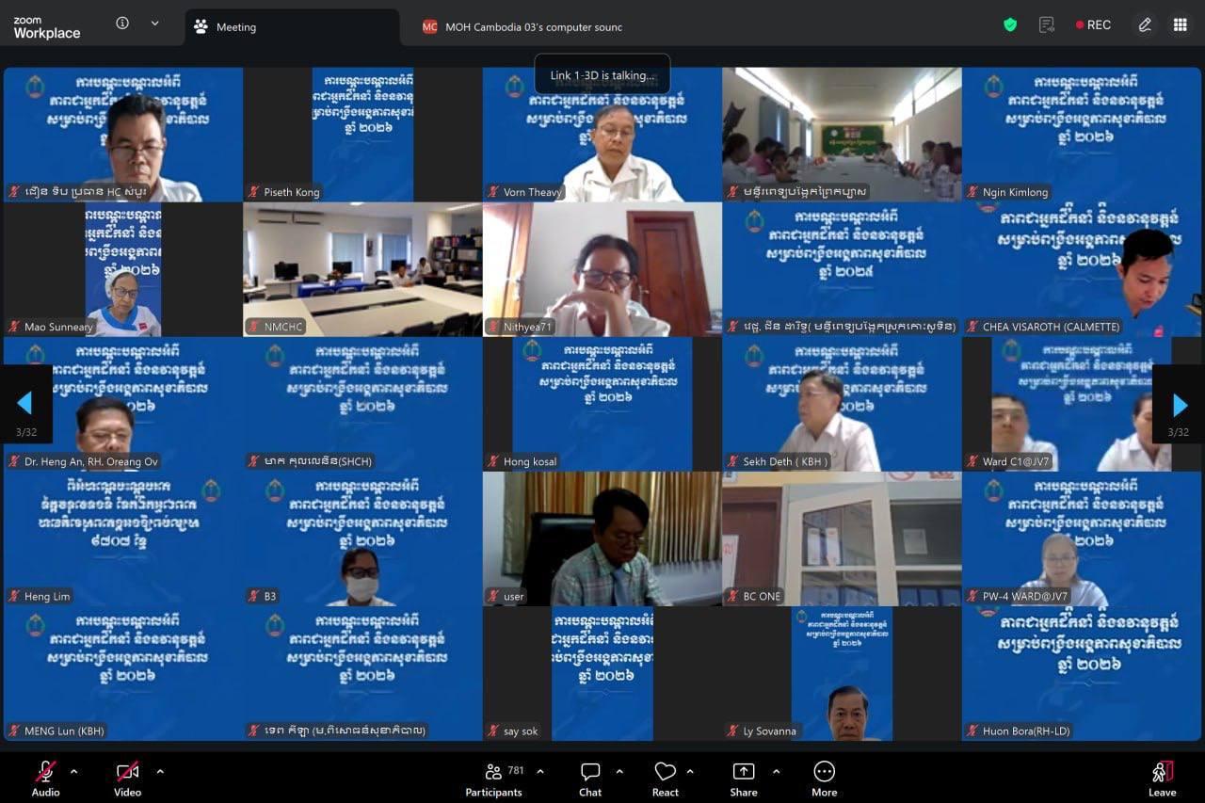Expand video options arrow next to Video
This screenshot has width=1205, height=803.
click(160, 771)
